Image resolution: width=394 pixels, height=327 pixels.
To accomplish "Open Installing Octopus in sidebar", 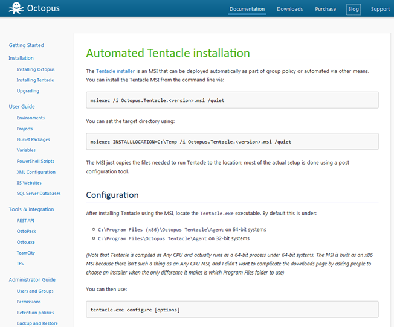I will pos(35,69).
